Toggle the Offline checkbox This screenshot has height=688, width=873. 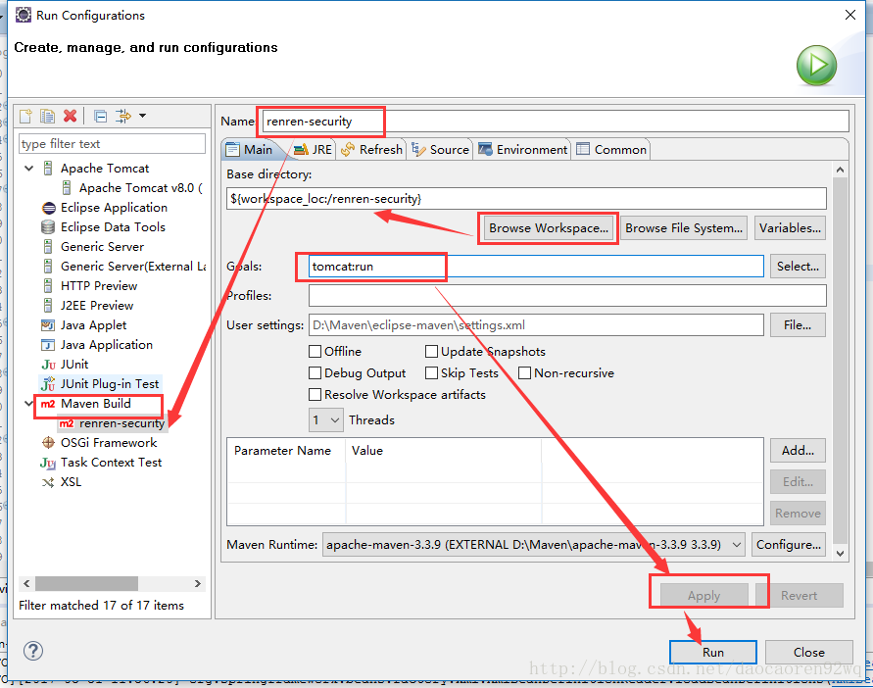315,352
